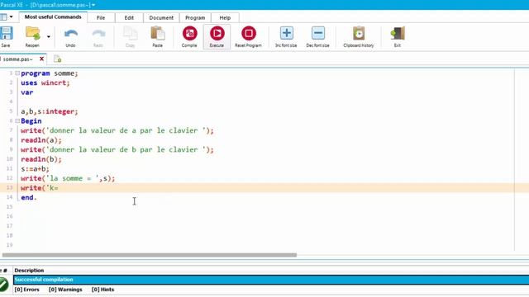Open the Reopen dropdown arrow
This screenshot has height=297, width=529.
pyautogui.click(x=49, y=36)
